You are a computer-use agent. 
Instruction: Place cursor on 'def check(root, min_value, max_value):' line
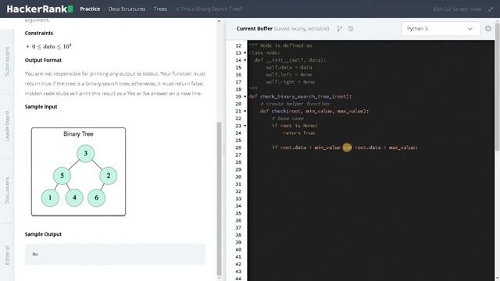(314, 111)
